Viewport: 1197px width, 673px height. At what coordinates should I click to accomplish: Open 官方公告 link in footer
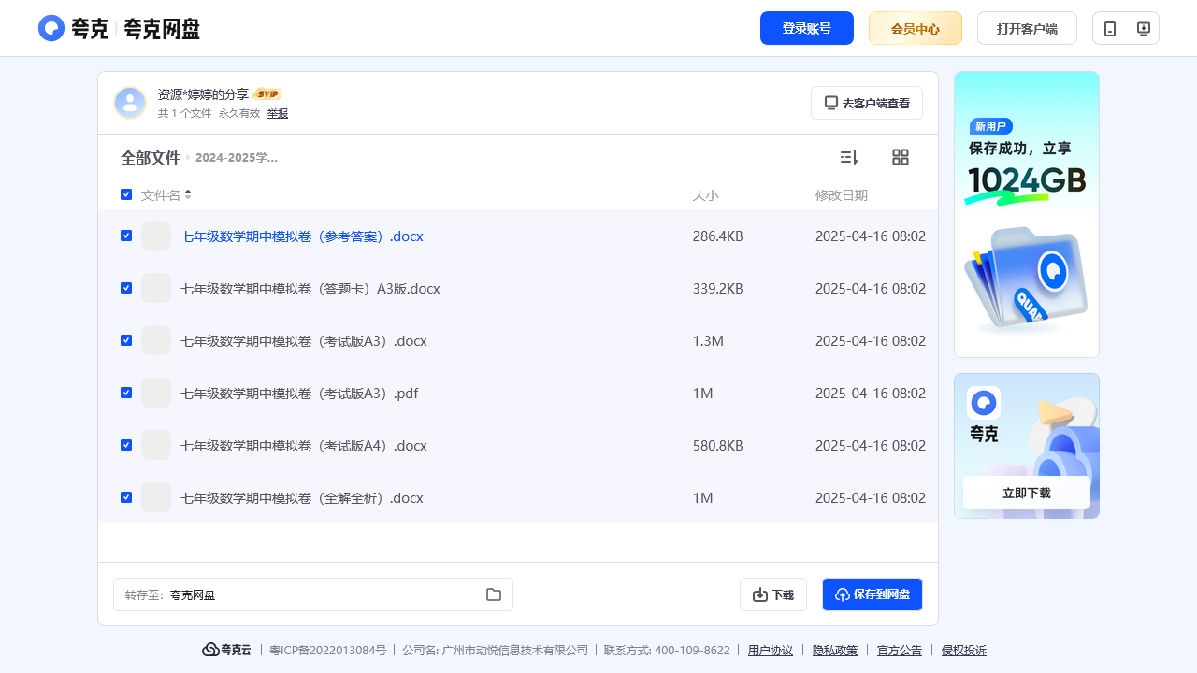900,651
